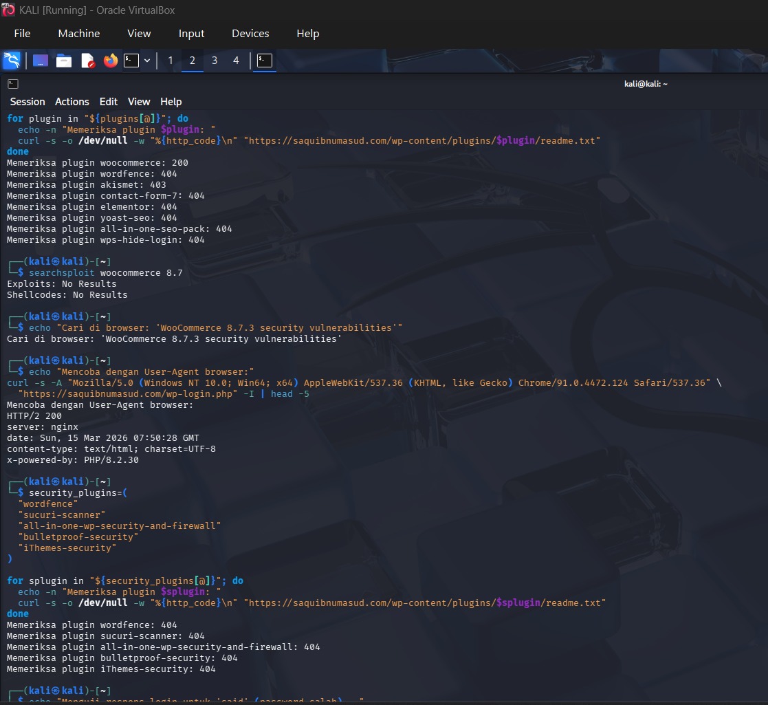Open the terminal Actions menu
Screen dimensions: 768x705
(x=72, y=102)
